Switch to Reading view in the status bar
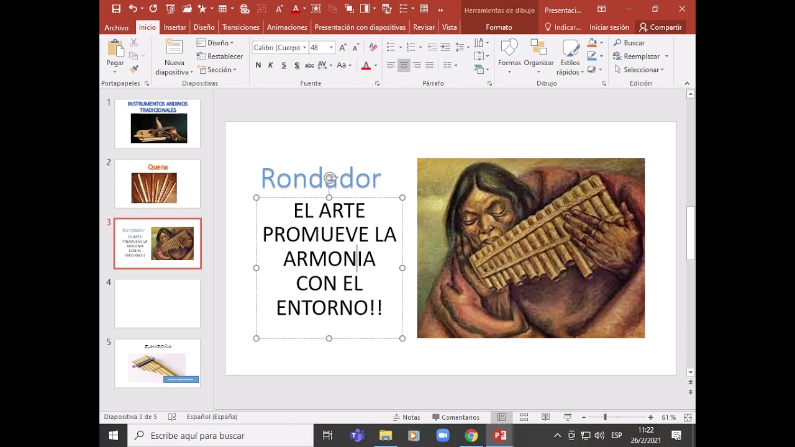 [x=545, y=417]
